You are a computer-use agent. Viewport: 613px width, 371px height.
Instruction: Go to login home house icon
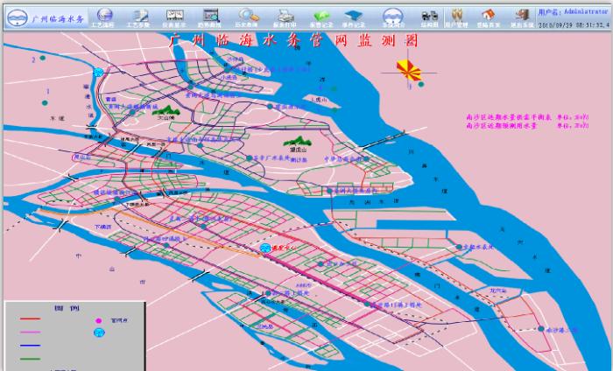click(x=489, y=15)
